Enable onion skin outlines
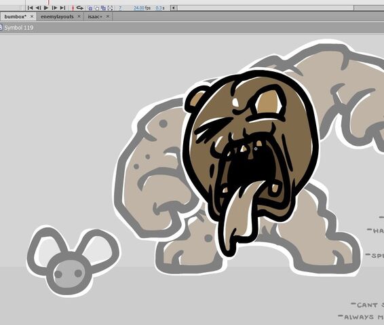Image resolution: width=384 pixels, height=325 pixels. 97,8
